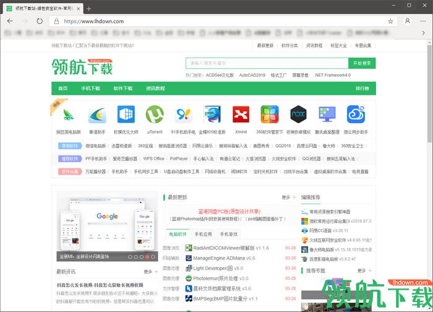The width and height of the screenshot is (433, 312).
Task: Expand 更多 beside the 推荐专题 heading
Action: tap(364, 271)
